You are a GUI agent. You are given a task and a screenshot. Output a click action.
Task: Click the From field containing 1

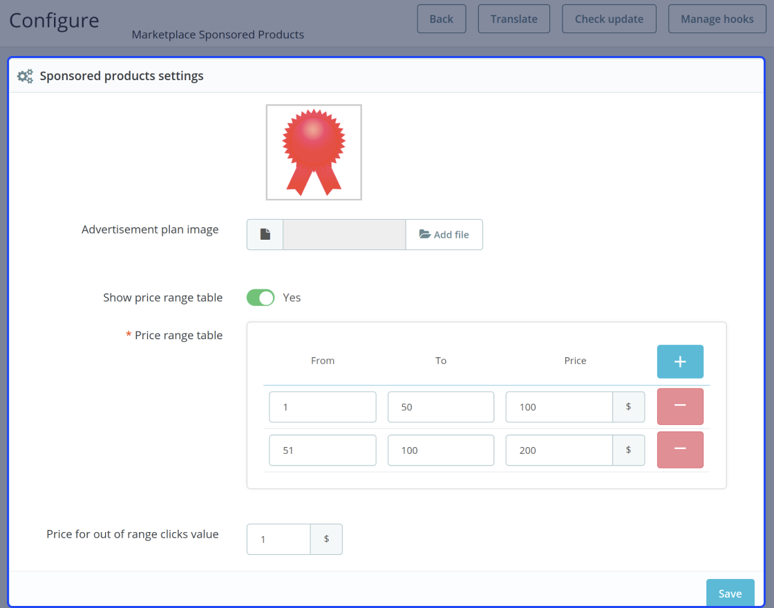point(322,407)
